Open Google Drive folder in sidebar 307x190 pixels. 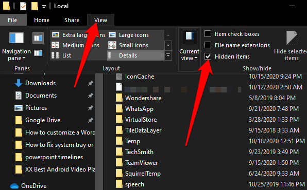click(43, 120)
